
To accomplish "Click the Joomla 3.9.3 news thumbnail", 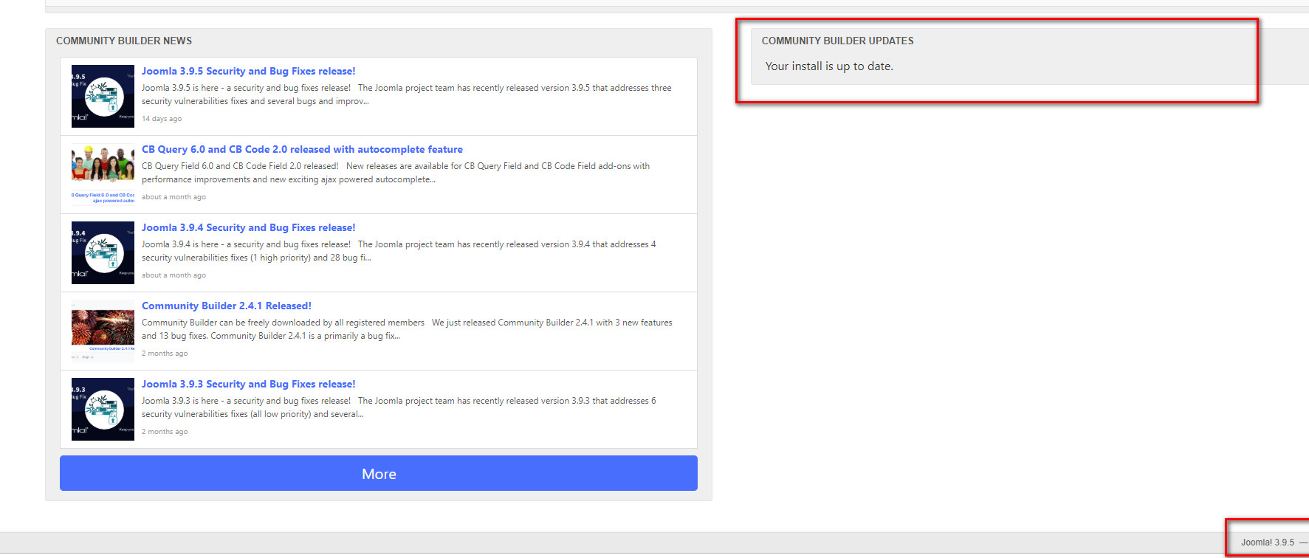I will [103, 409].
